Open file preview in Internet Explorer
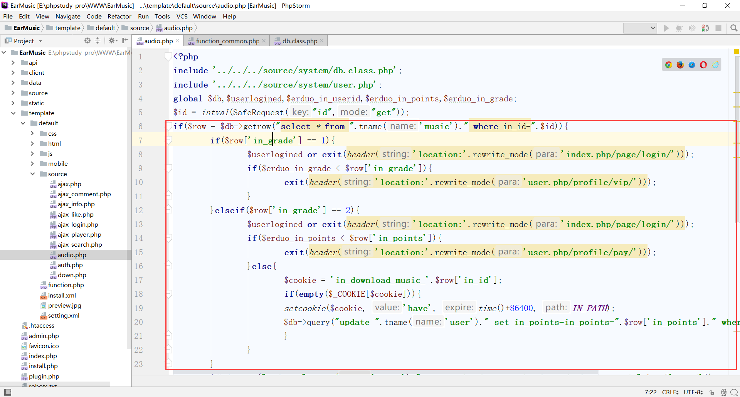 coord(715,65)
